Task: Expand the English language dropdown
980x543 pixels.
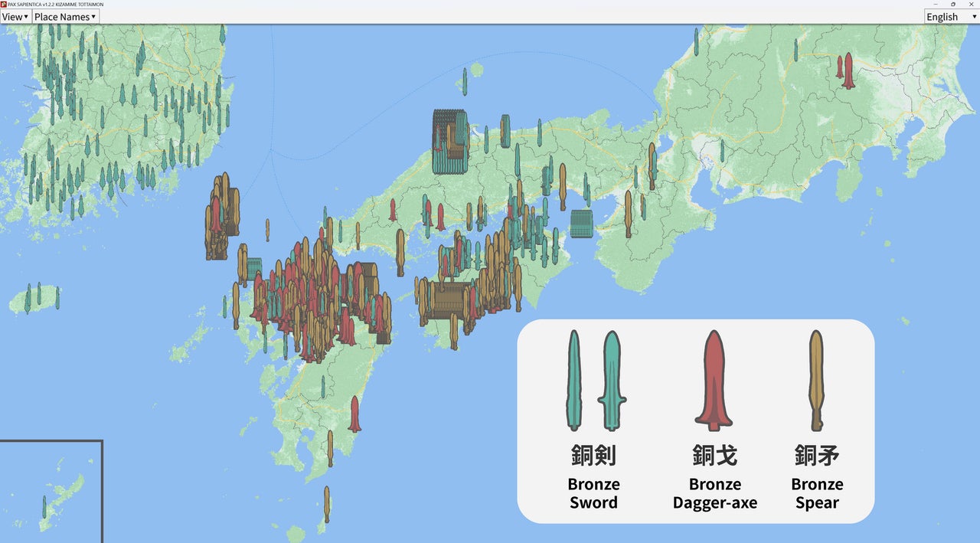Action: tap(951, 17)
